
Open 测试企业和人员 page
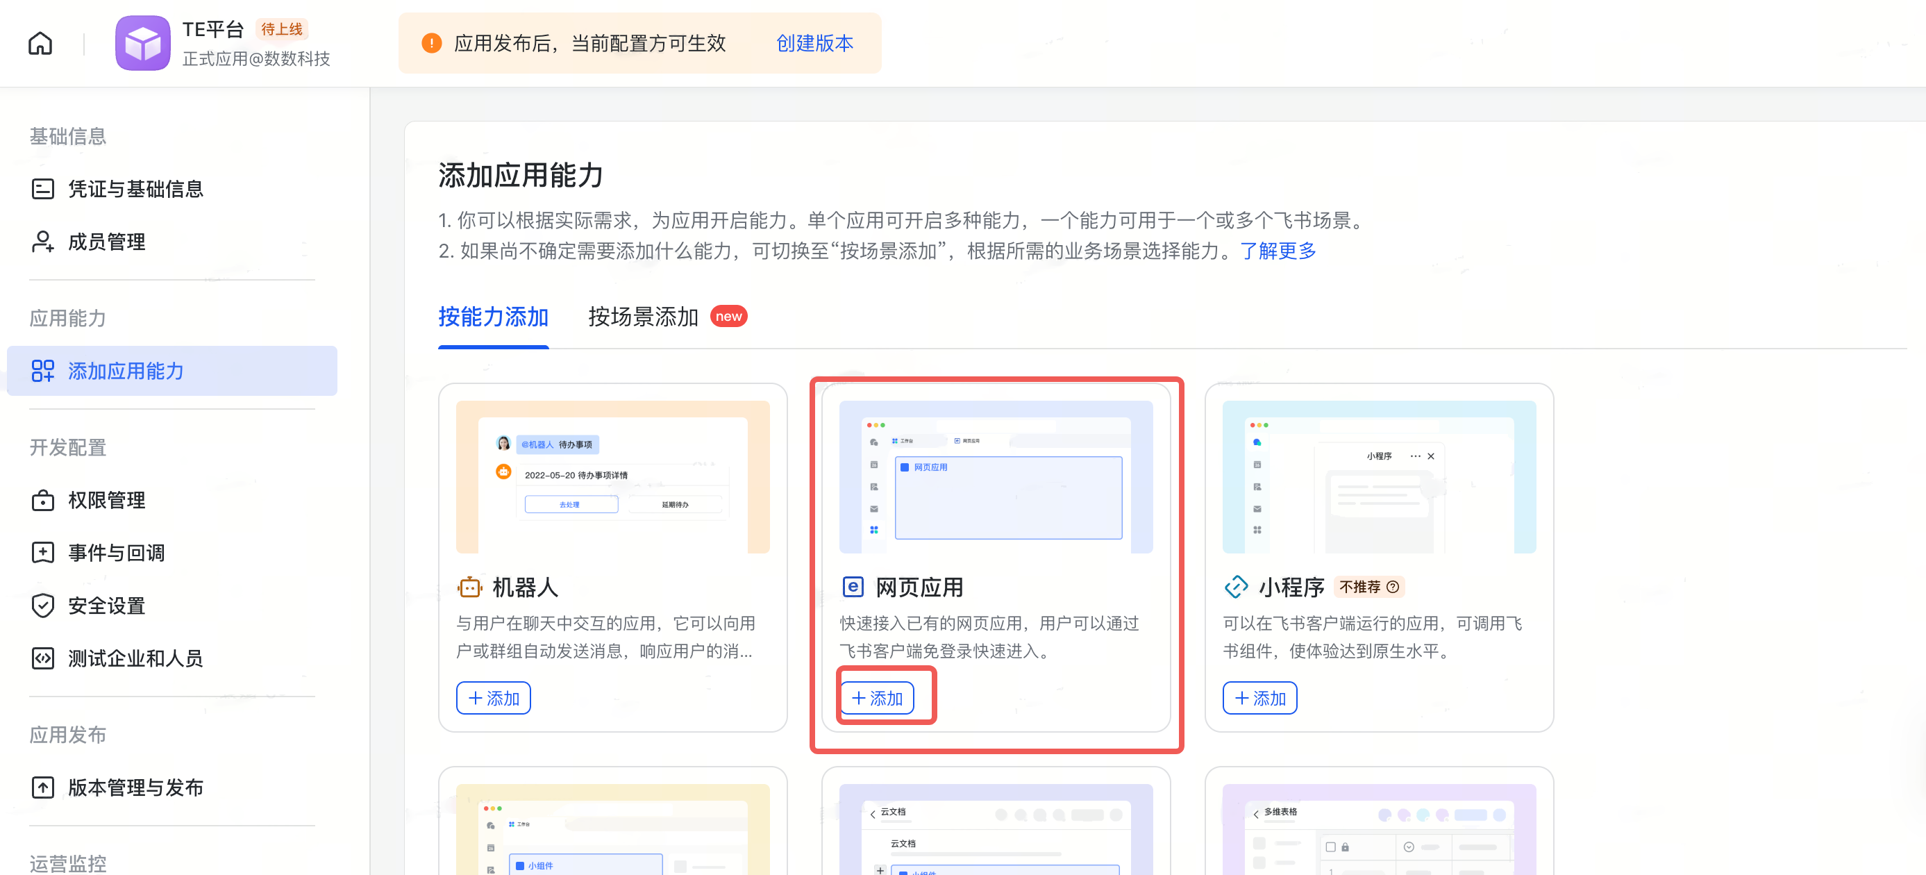172,658
